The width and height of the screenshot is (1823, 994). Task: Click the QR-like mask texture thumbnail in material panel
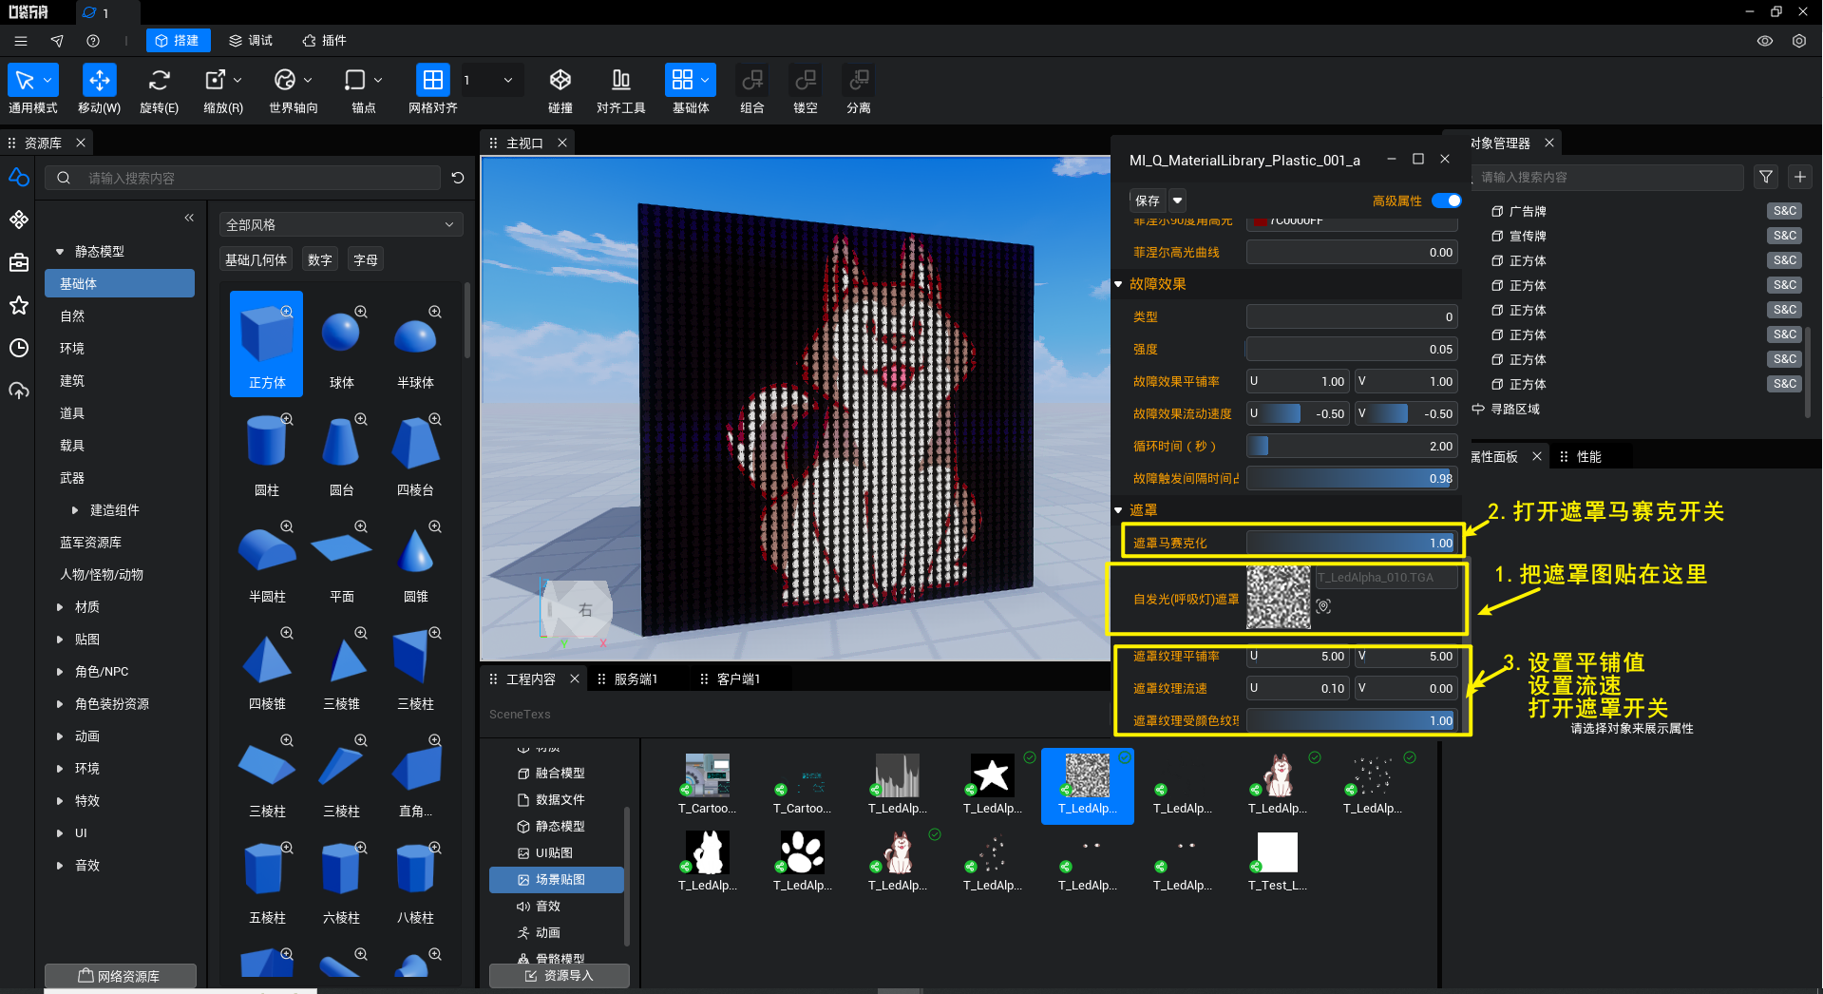(x=1278, y=597)
